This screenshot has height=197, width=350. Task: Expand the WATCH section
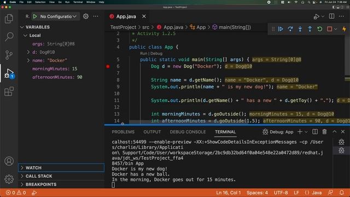61,168
